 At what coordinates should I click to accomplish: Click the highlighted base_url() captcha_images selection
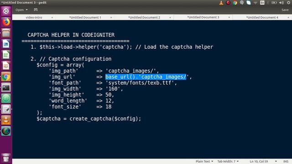[x=146, y=77]
